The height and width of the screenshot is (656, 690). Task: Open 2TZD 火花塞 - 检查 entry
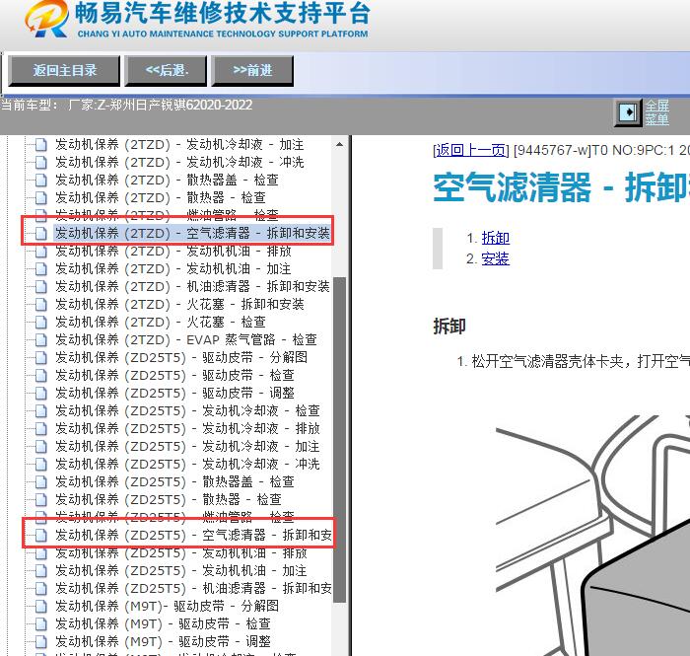click(160, 322)
